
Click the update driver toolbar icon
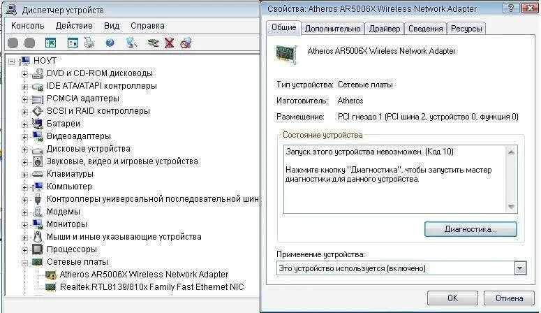[x=153, y=43]
